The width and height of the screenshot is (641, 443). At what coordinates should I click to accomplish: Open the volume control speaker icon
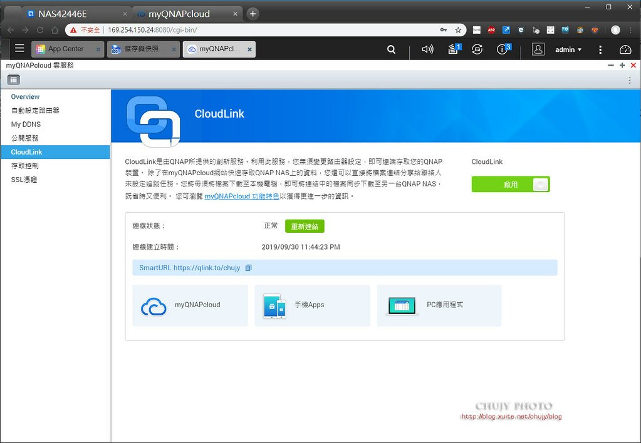(x=427, y=49)
